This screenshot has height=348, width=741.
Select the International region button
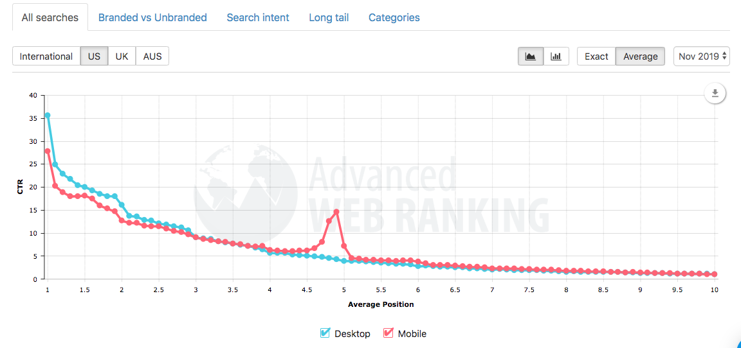(x=46, y=57)
